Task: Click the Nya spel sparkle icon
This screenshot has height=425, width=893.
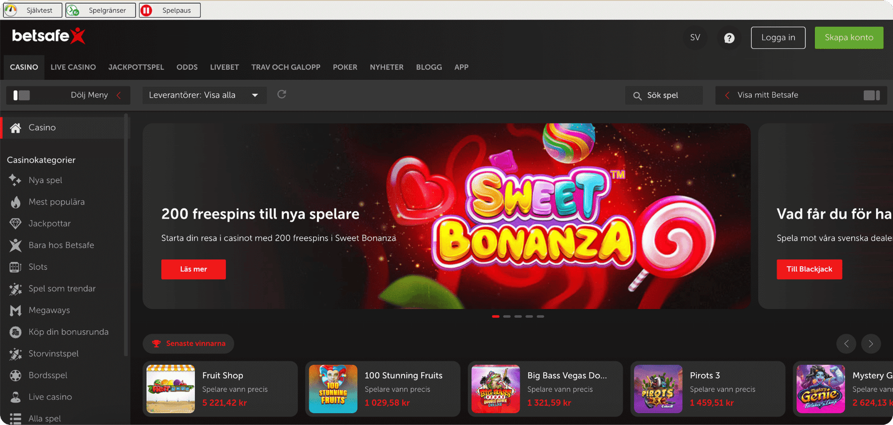Action: 15,180
